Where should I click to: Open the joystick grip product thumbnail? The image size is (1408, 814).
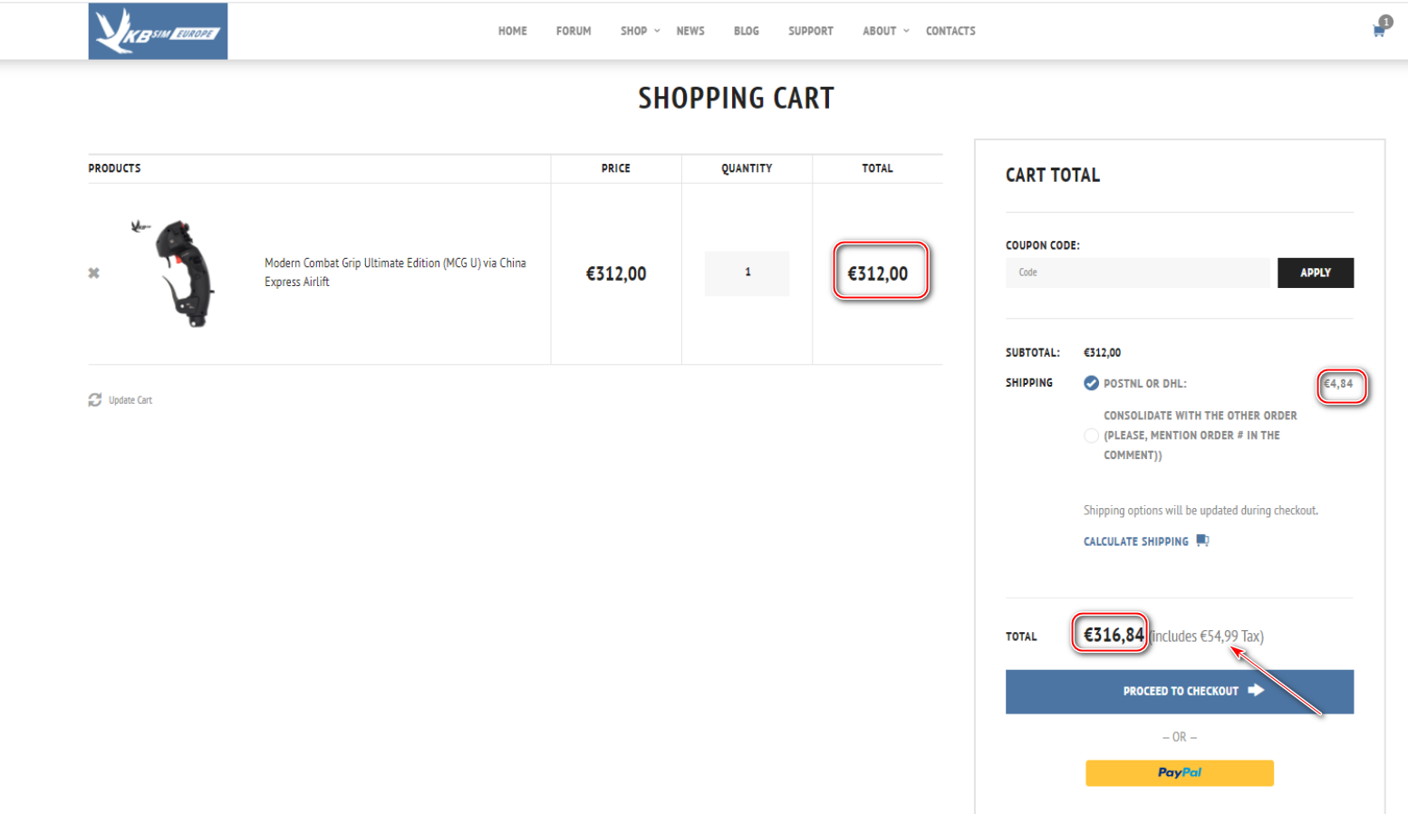[x=178, y=273]
